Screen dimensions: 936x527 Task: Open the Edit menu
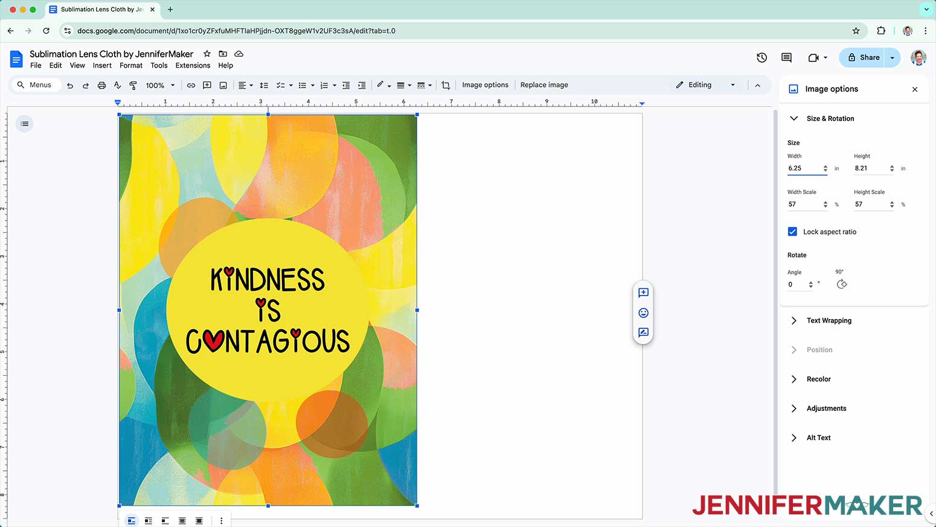tap(56, 65)
